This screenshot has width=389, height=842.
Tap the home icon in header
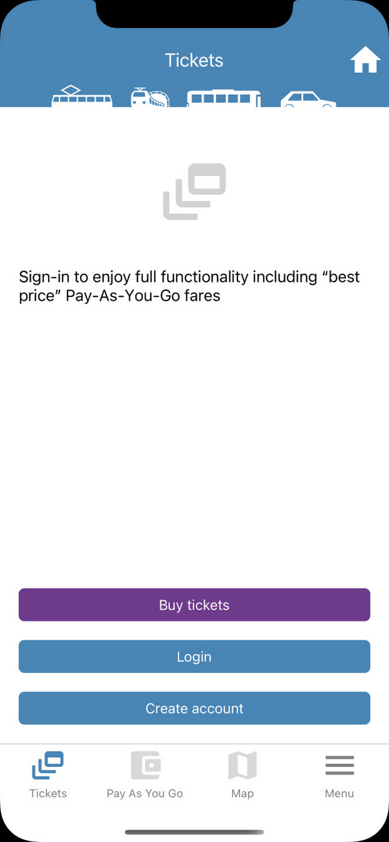click(365, 60)
